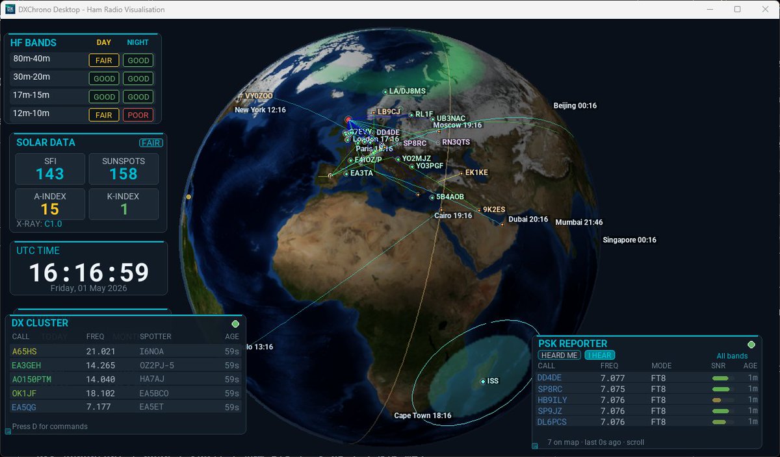The image size is (780, 457).
Task: Click the SUNSPOTS value 158
Action: pyautogui.click(x=123, y=174)
